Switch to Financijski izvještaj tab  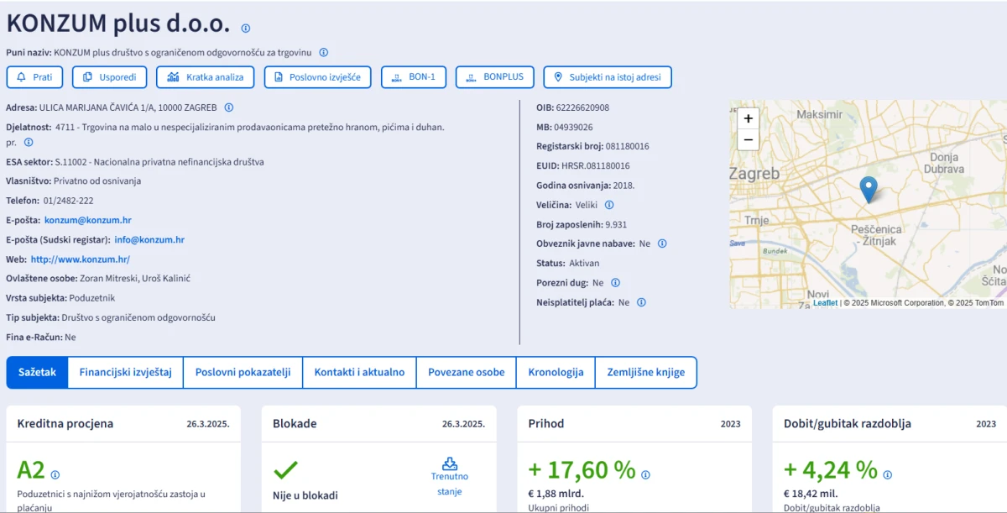(x=126, y=372)
